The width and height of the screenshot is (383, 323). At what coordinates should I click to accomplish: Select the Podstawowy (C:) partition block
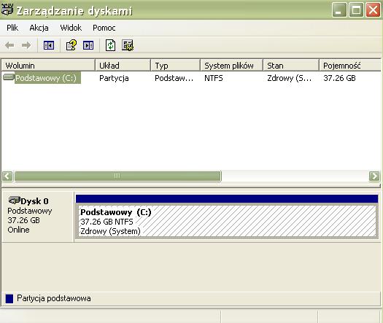tap(227, 221)
